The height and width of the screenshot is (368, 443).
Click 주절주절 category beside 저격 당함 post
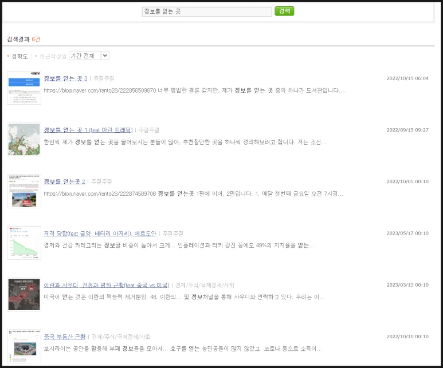click(173, 234)
